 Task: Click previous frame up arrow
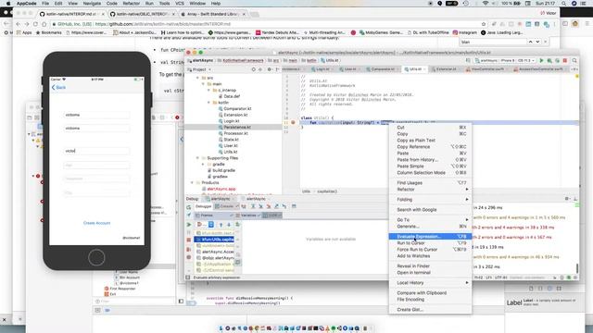point(221,225)
